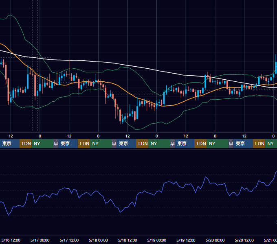Click the 5/19 00:00 date label
277x244 pixels.
157,240
